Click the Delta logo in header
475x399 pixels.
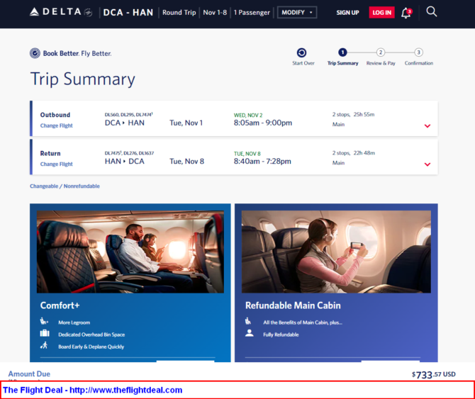[x=61, y=12]
